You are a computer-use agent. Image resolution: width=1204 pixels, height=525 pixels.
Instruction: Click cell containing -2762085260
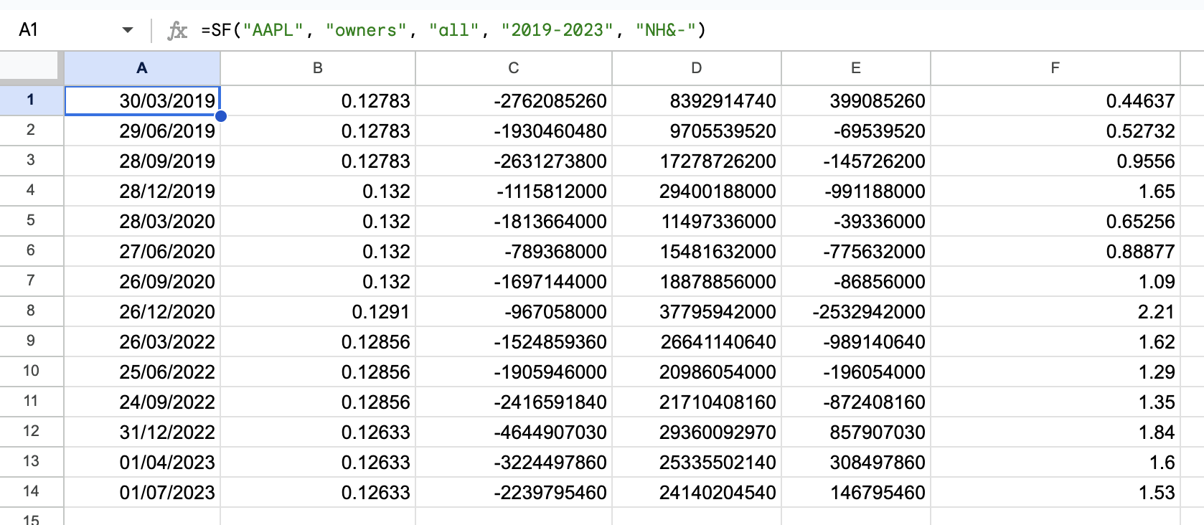point(514,100)
